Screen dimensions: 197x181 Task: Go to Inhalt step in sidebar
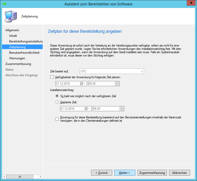[x=13, y=36]
